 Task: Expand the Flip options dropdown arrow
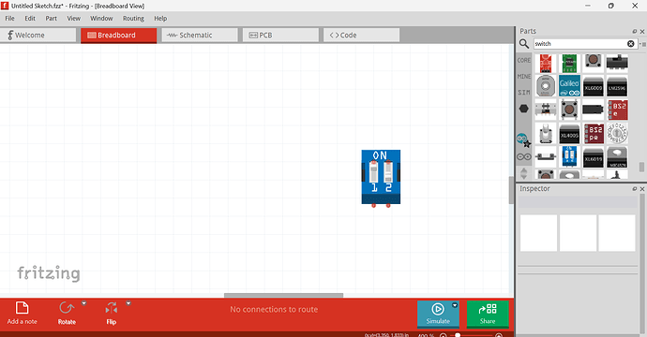[x=128, y=303]
